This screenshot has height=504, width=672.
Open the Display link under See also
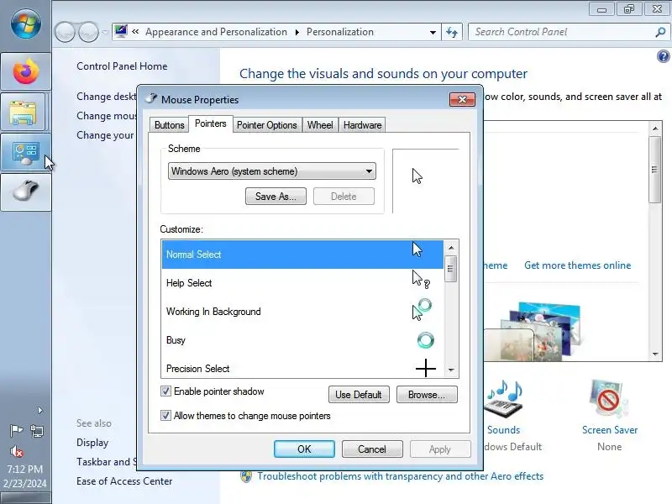click(x=92, y=443)
